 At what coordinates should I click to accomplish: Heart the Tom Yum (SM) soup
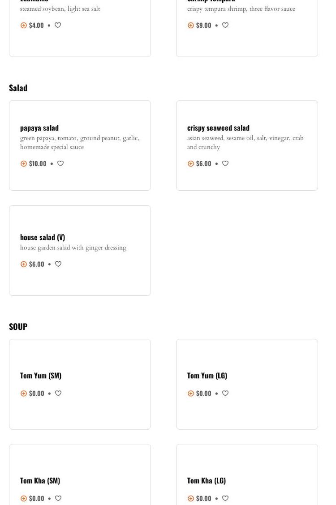[58, 394]
